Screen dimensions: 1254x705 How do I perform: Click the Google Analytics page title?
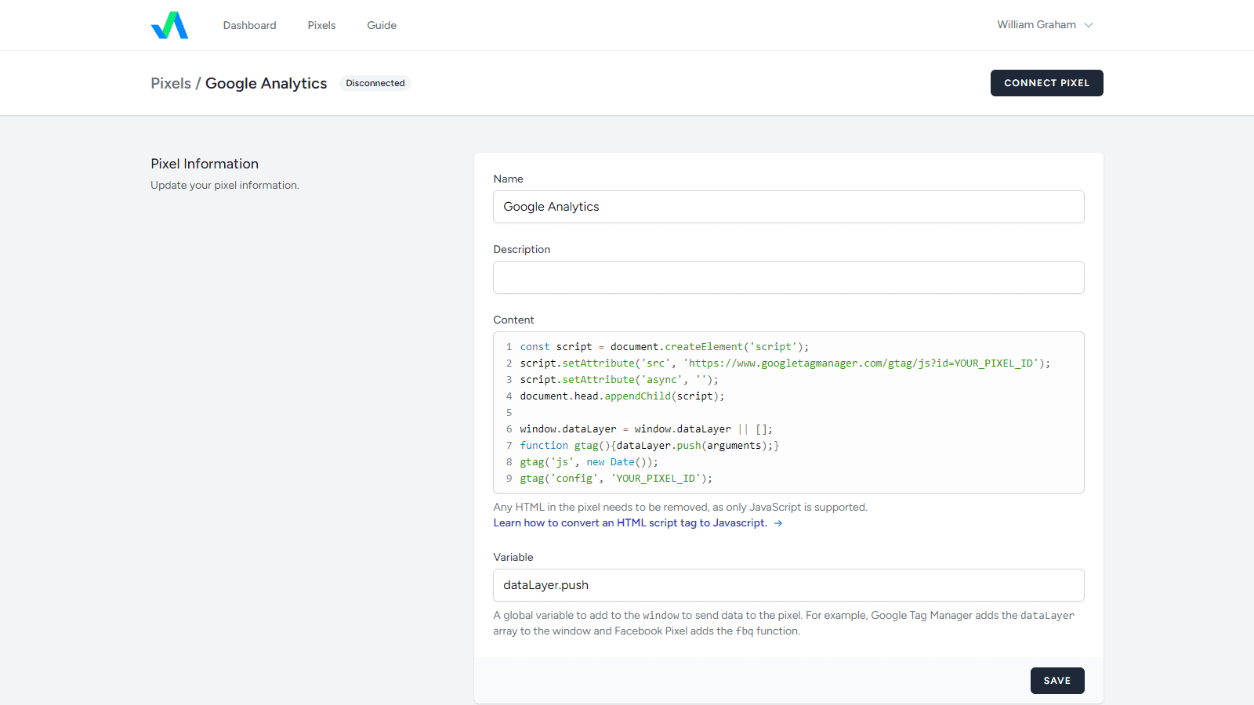click(x=266, y=83)
